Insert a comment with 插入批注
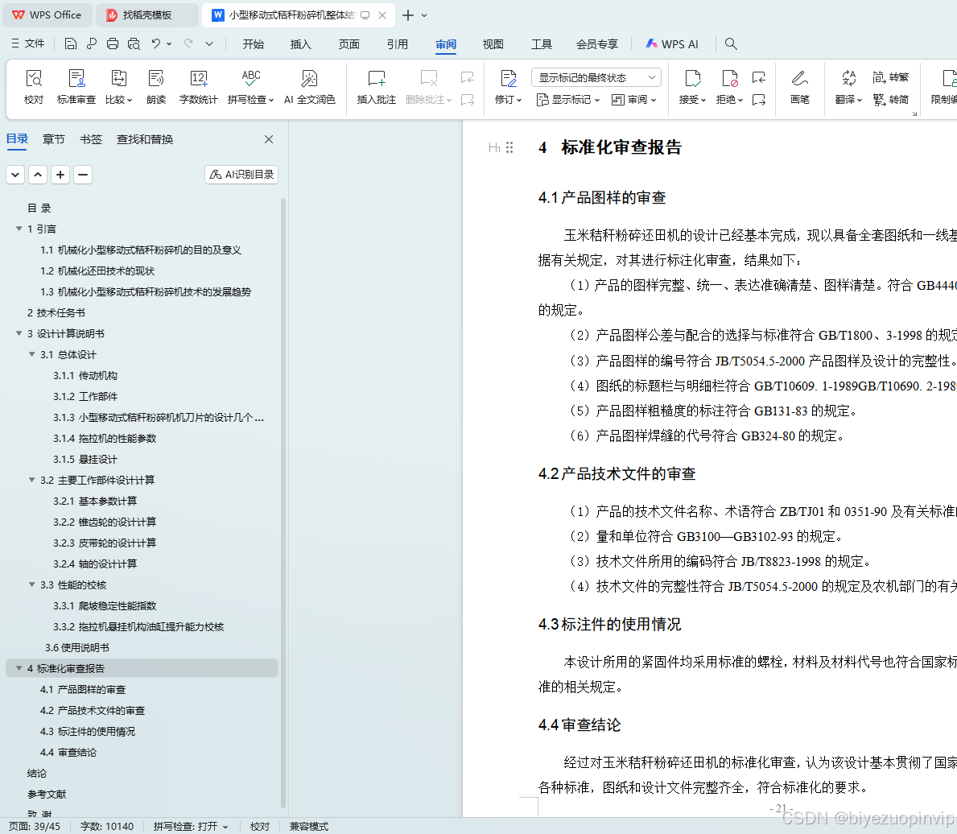Image resolution: width=957 pixels, height=834 pixels. click(377, 87)
